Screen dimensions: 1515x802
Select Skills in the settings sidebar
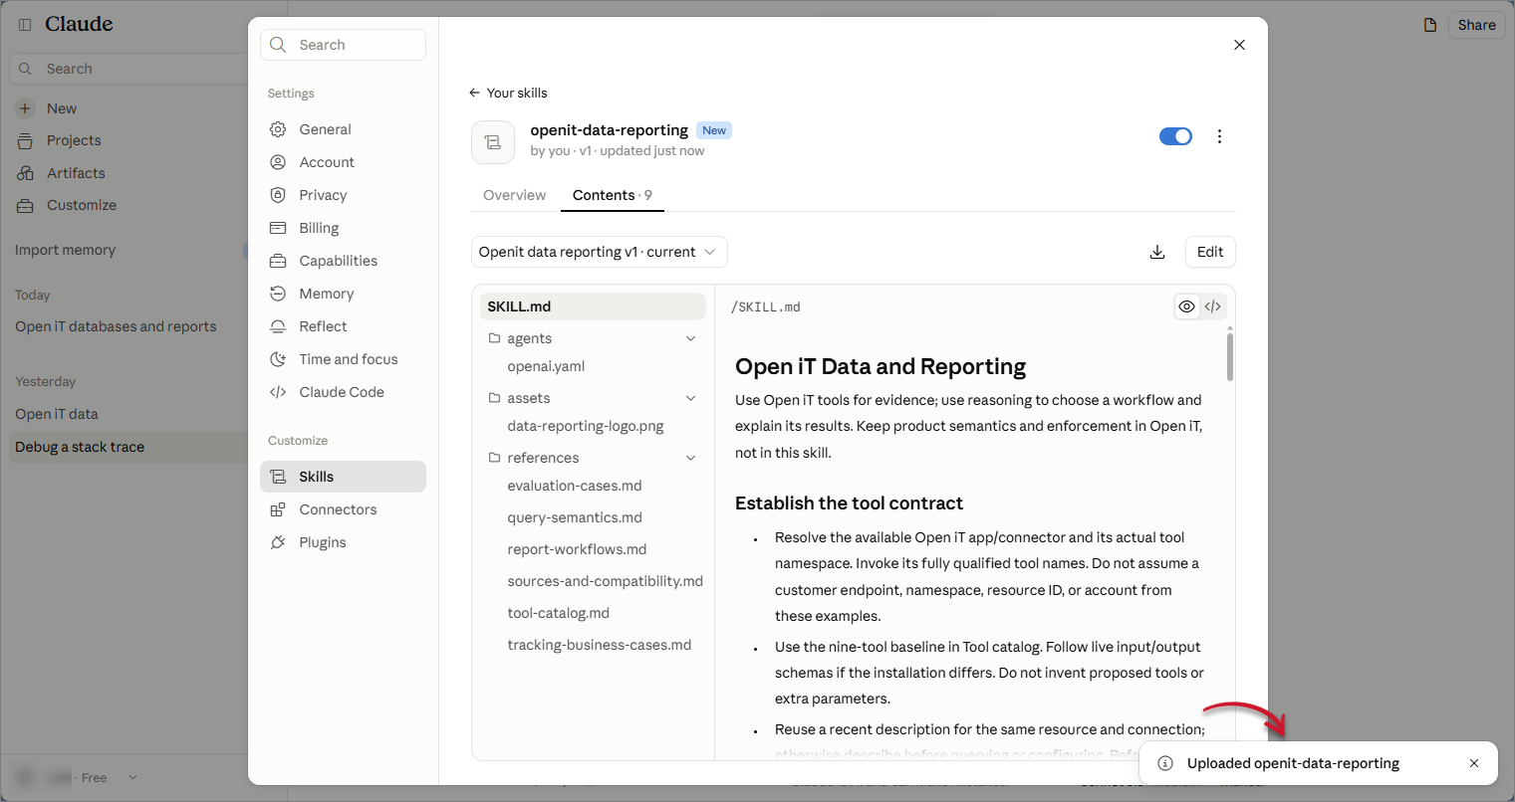pos(343,477)
